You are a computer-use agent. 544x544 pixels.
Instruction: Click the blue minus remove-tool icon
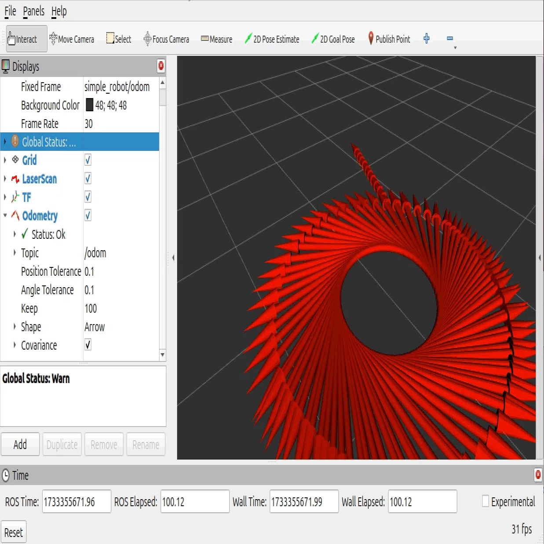pyautogui.click(x=450, y=39)
